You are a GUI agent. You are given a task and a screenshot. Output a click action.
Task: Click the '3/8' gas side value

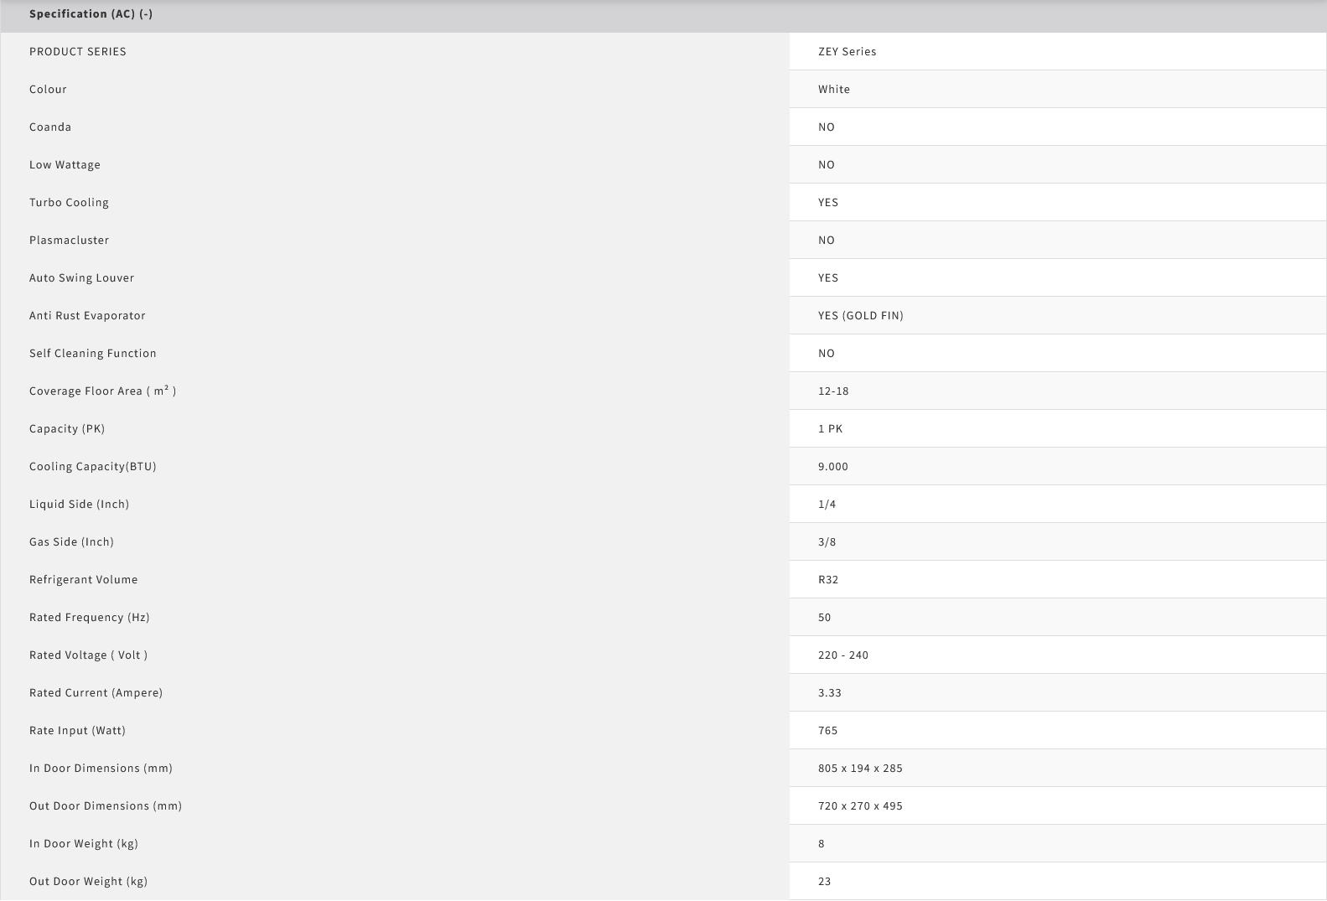[827, 541]
